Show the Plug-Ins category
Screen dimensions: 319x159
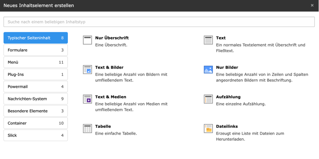[35, 75]
